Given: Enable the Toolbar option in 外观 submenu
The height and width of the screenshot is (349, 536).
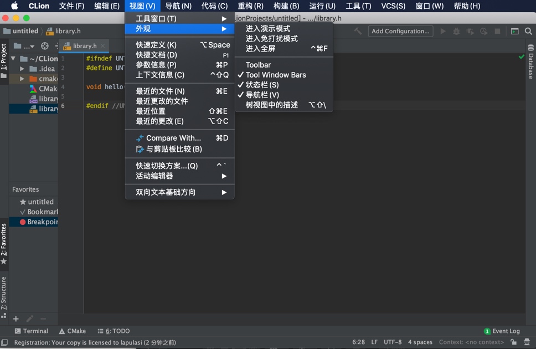Looking at the screenshot, I should (258, 65).
